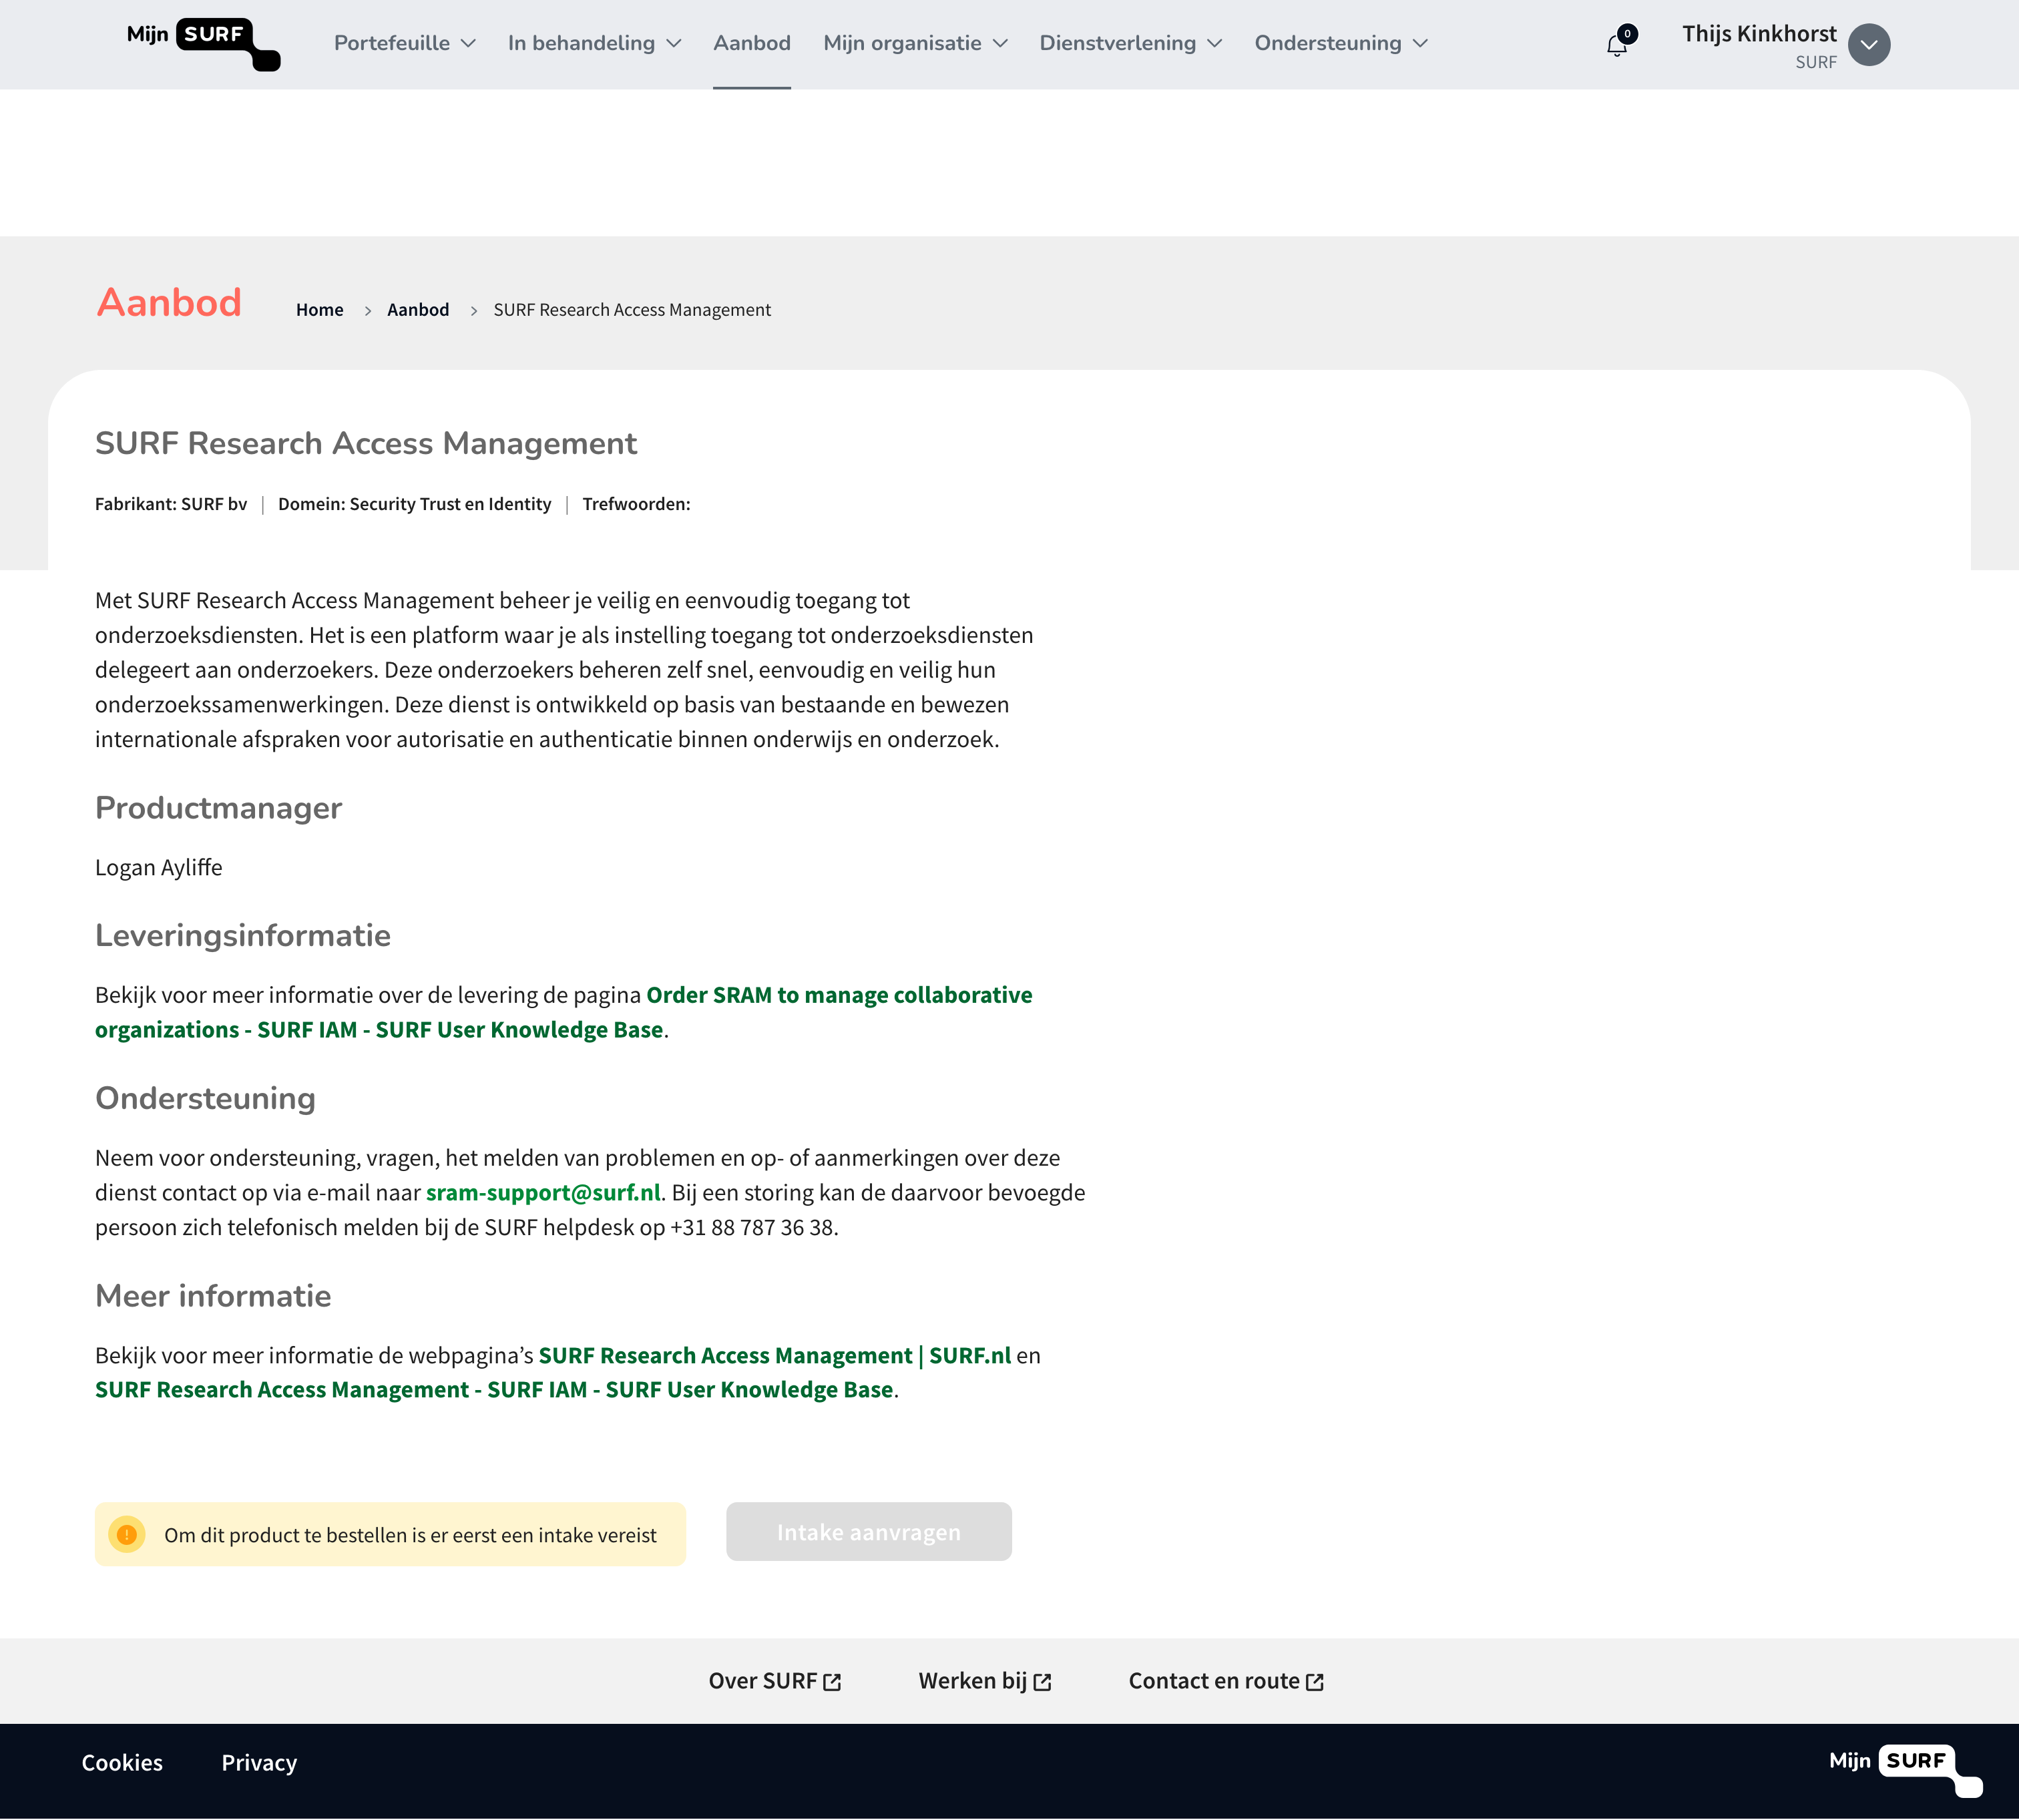Click external link icon beside Over SURF
Image resolution: width=2019 pixels, height=1820 pixels.
point(832,1682)
